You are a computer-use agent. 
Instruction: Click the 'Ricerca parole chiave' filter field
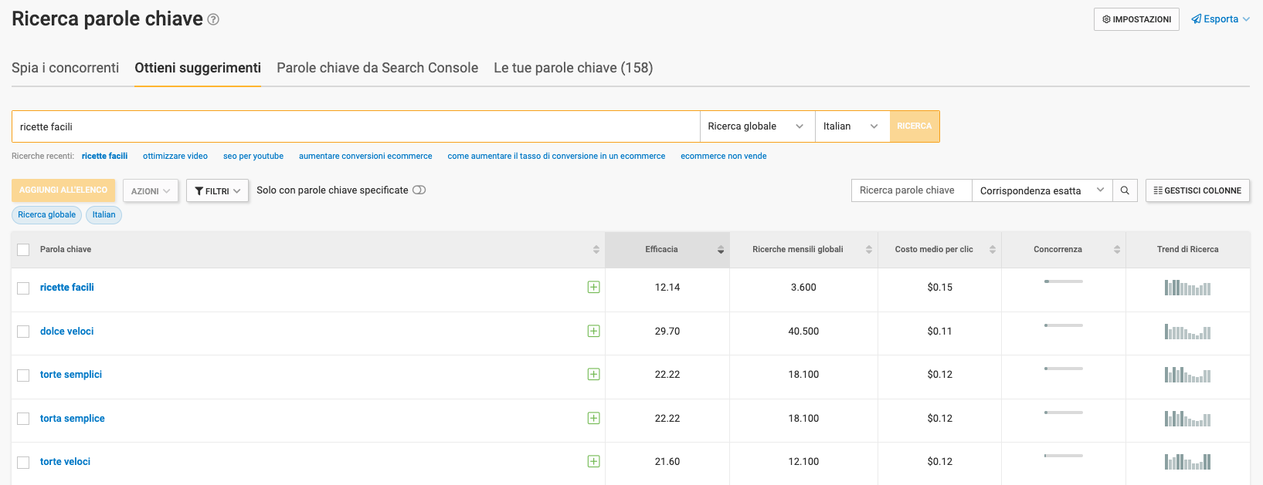pos(912,190)
